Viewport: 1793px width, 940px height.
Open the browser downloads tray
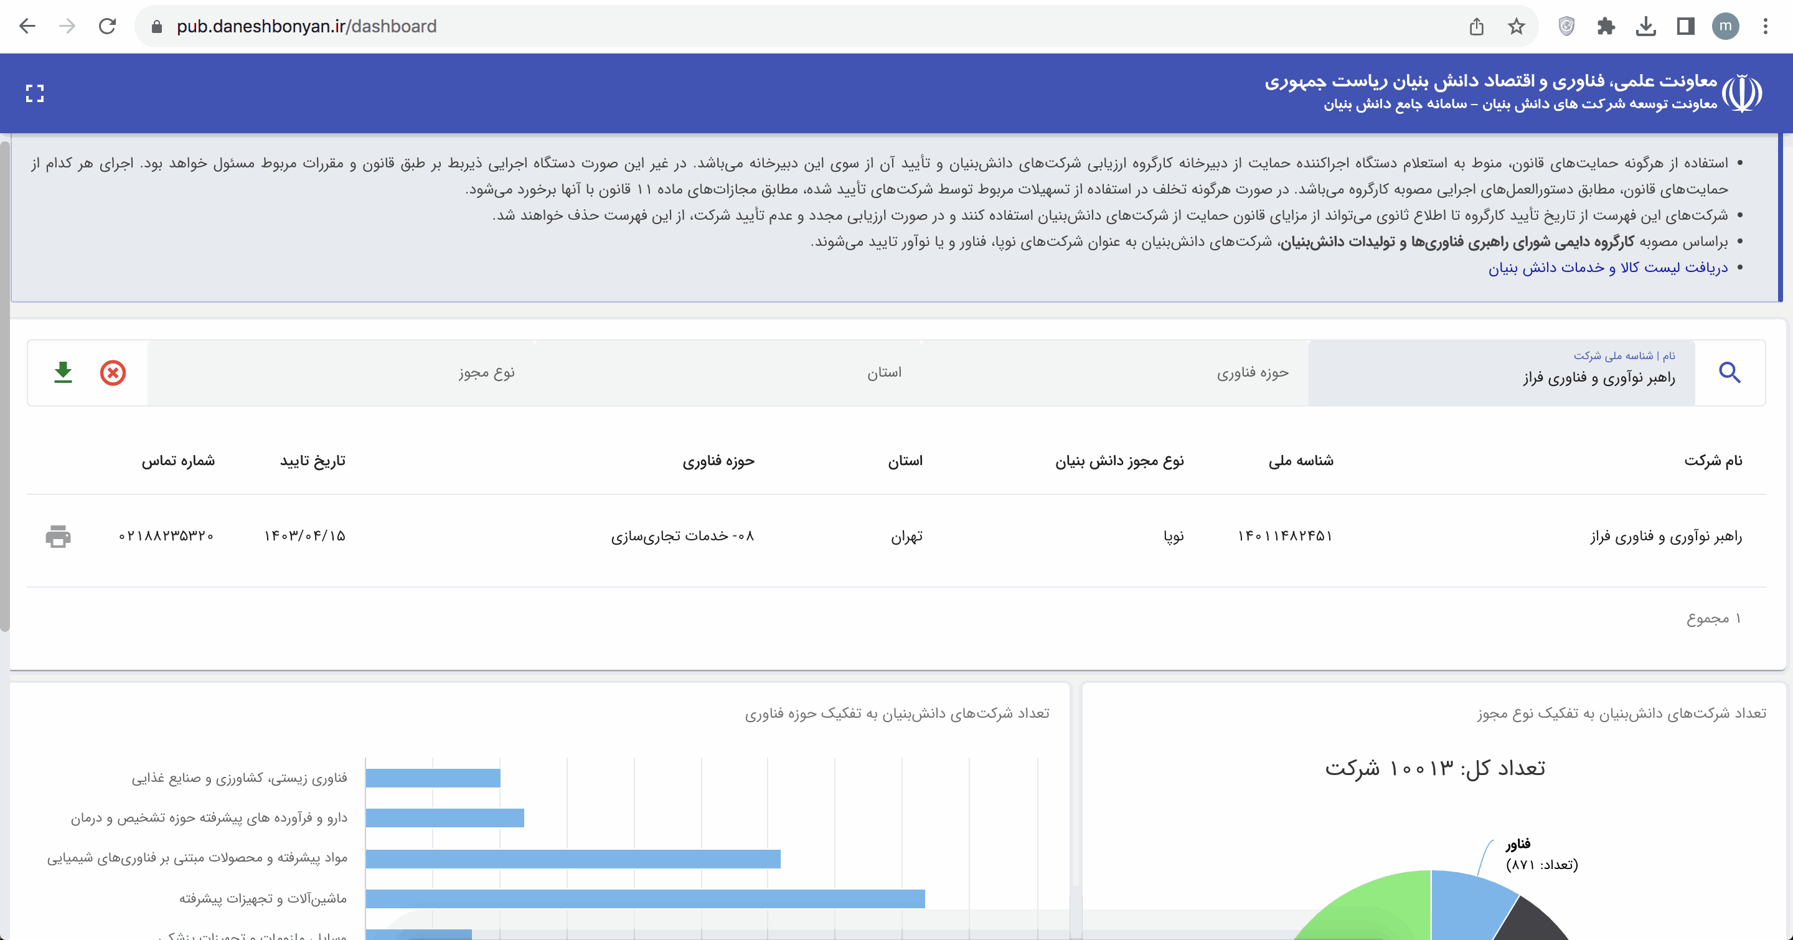[1645, 26]
